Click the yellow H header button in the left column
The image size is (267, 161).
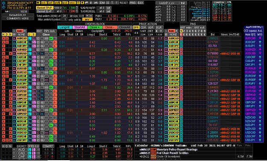[3, 35]
